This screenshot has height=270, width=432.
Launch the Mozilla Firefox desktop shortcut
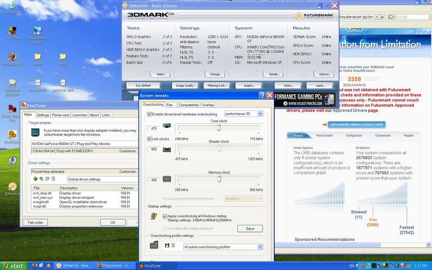point(12,59)
